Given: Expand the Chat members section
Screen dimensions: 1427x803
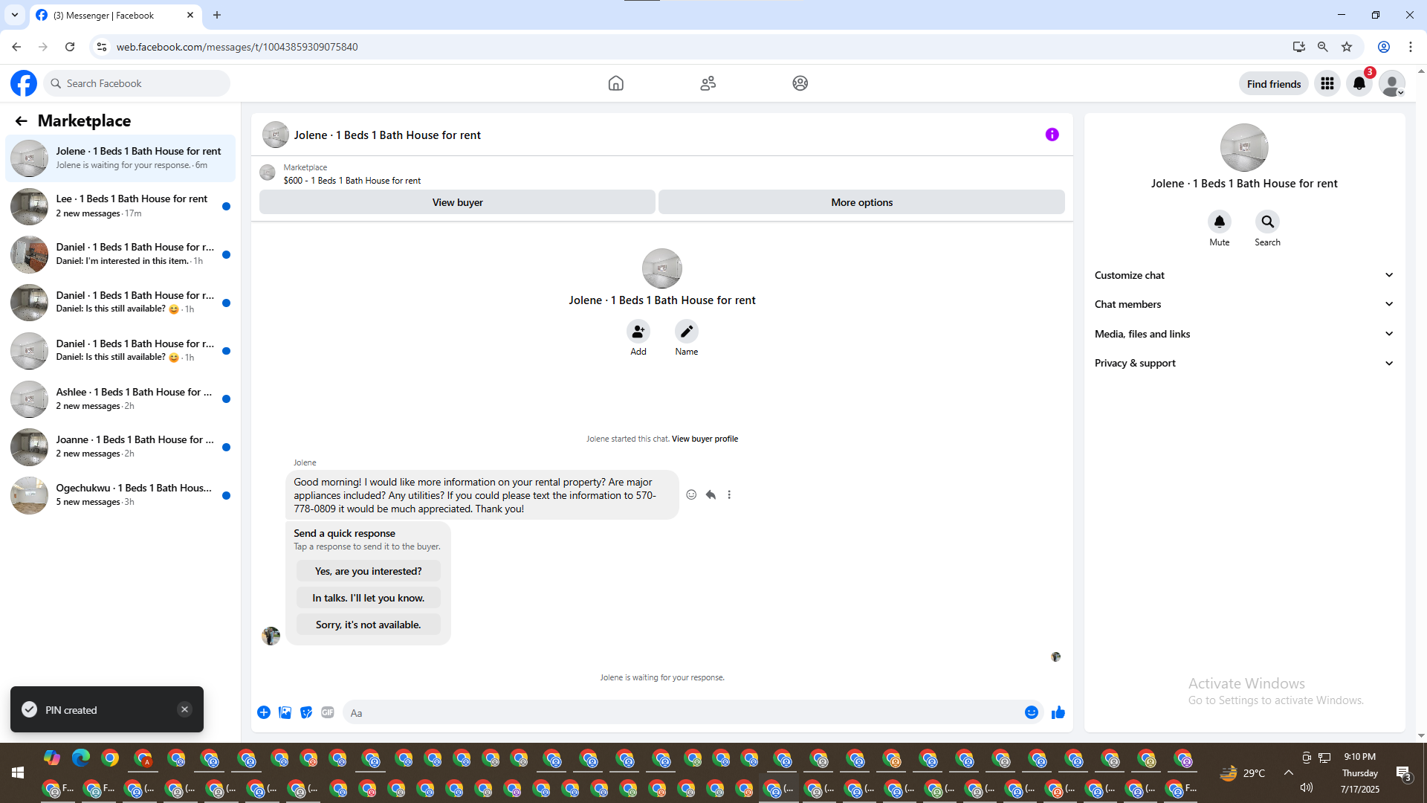Looking at the screenshot, I should [1243, 304].
